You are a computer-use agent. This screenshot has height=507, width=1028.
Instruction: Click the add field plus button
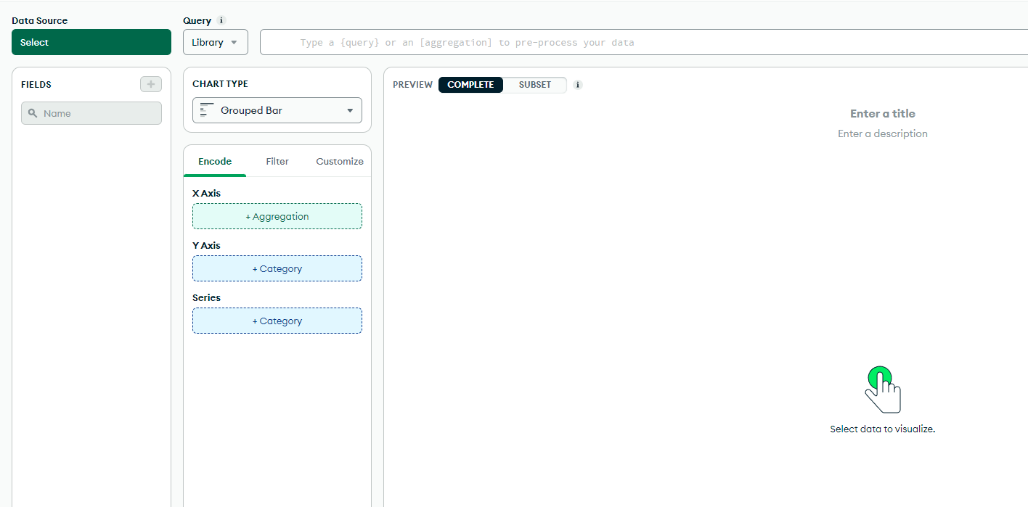click(x=151, y=84)
